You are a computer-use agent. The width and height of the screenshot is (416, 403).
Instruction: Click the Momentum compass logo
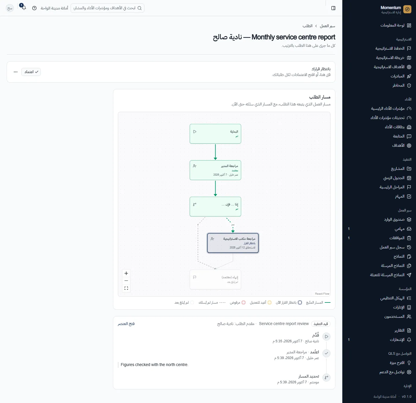click(x=407, y=10)
